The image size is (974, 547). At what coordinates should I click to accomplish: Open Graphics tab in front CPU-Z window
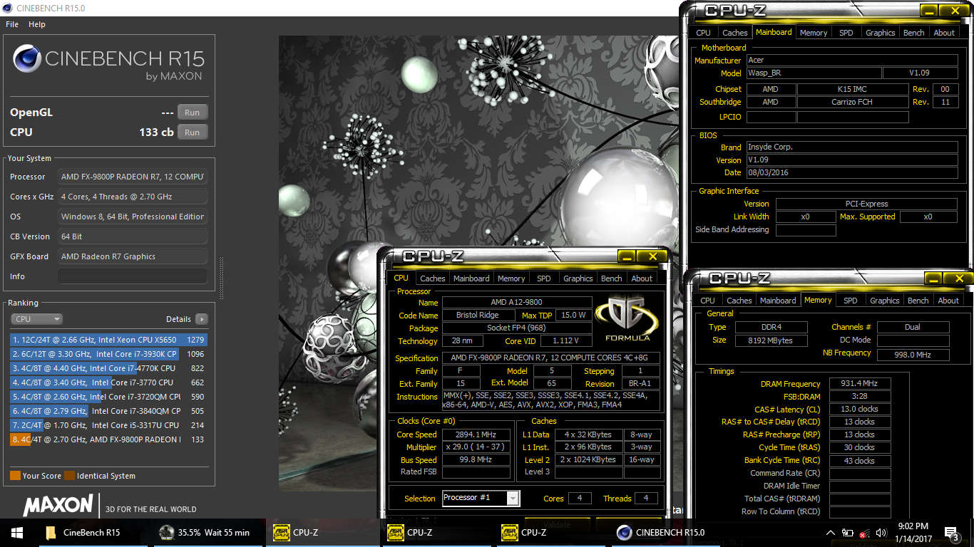tap(578, 278)
